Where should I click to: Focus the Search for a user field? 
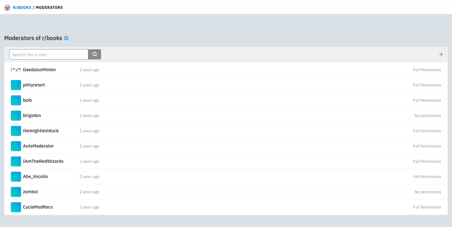point(49,54)
